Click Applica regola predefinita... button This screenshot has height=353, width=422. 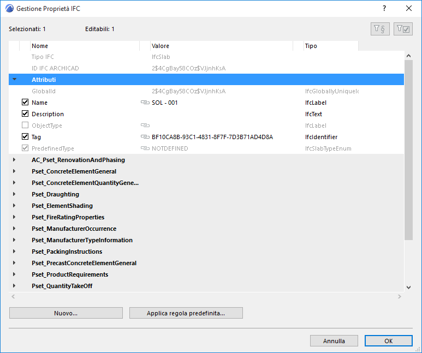186,313
